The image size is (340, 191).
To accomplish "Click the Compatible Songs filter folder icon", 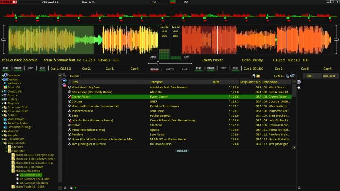I will (x=5, y=127).
